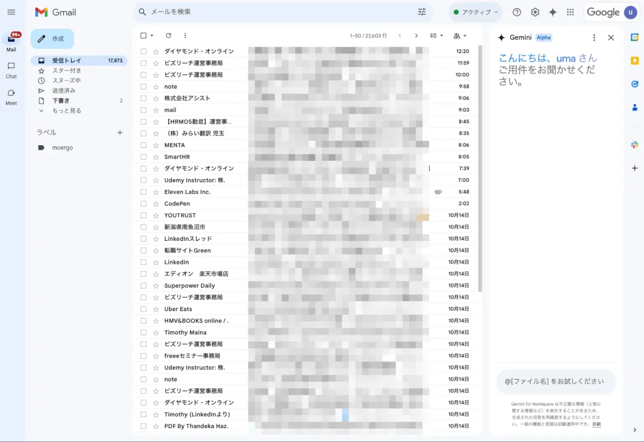Click the 作成 compose button

coord(52,39)
